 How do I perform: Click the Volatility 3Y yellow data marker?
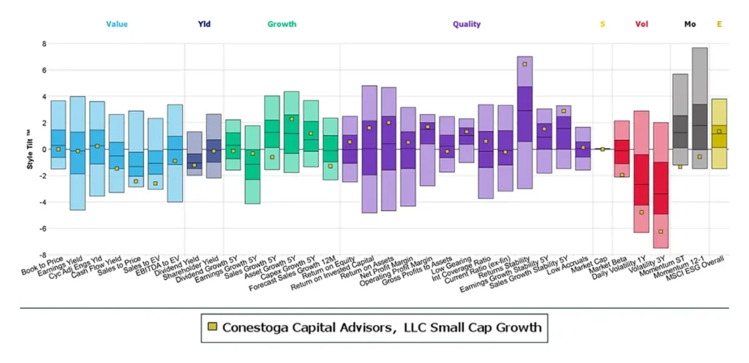click(x=660, y=232)
